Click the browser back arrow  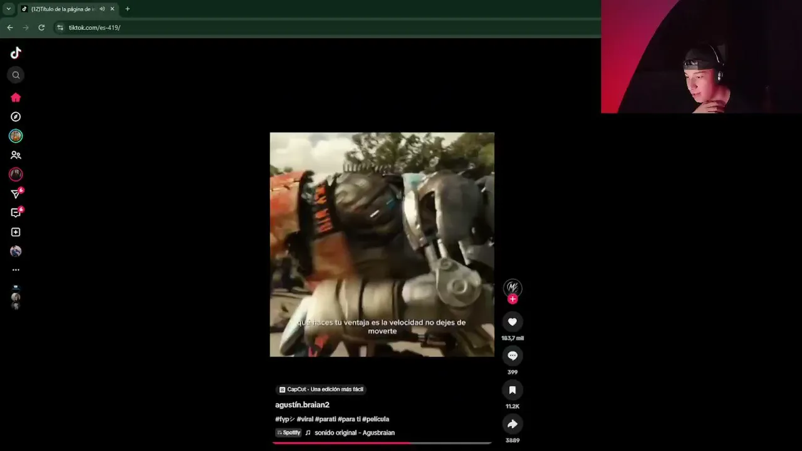click(10, 28)
